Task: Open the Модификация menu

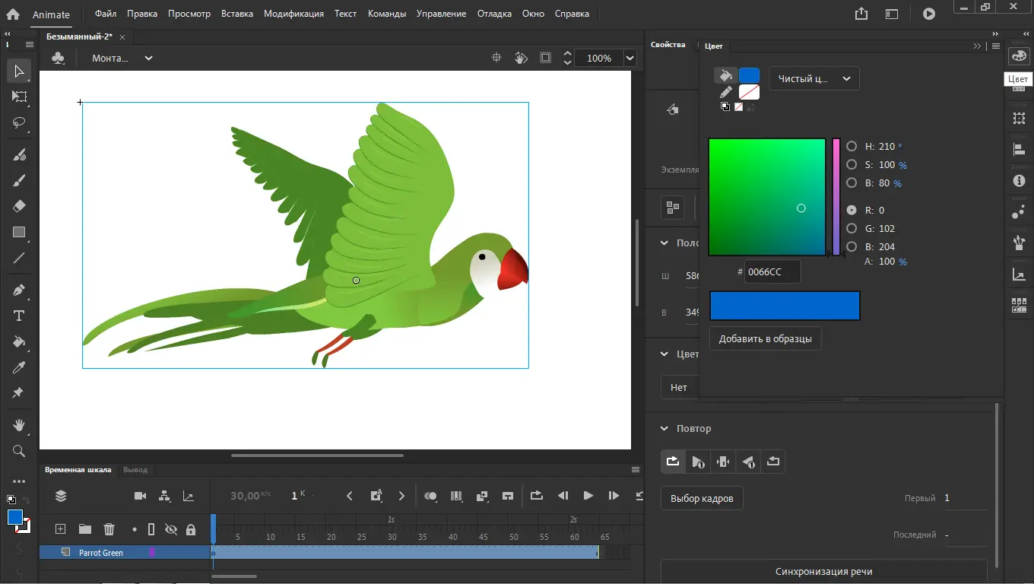Action: tap(293, 14)
